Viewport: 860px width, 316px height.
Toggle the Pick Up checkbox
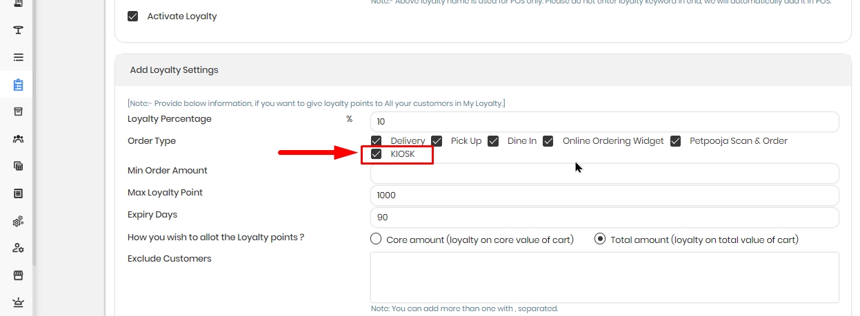pyautogui.click(x=437, y=141)
